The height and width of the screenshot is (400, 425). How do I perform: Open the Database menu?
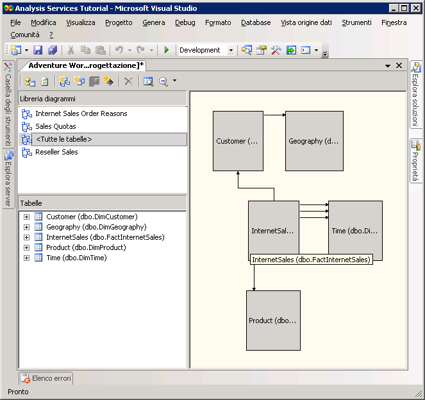click(256, 22)
